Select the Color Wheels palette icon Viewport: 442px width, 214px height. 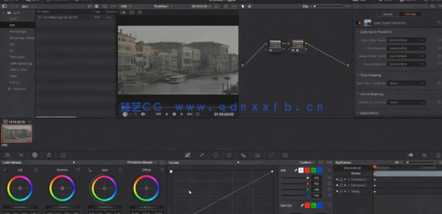click(35, 155)
